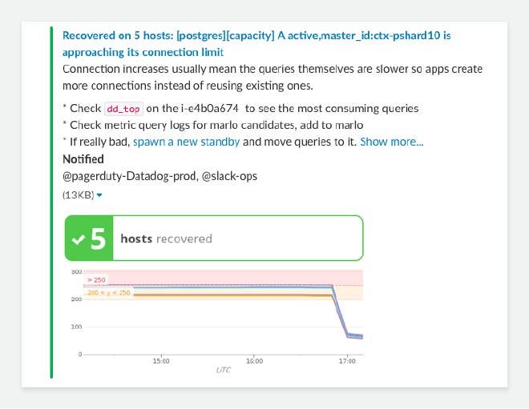Screen dimensions: 529x409
Task: Click the '@slack-ops' mention
Action: coord(229,176)
